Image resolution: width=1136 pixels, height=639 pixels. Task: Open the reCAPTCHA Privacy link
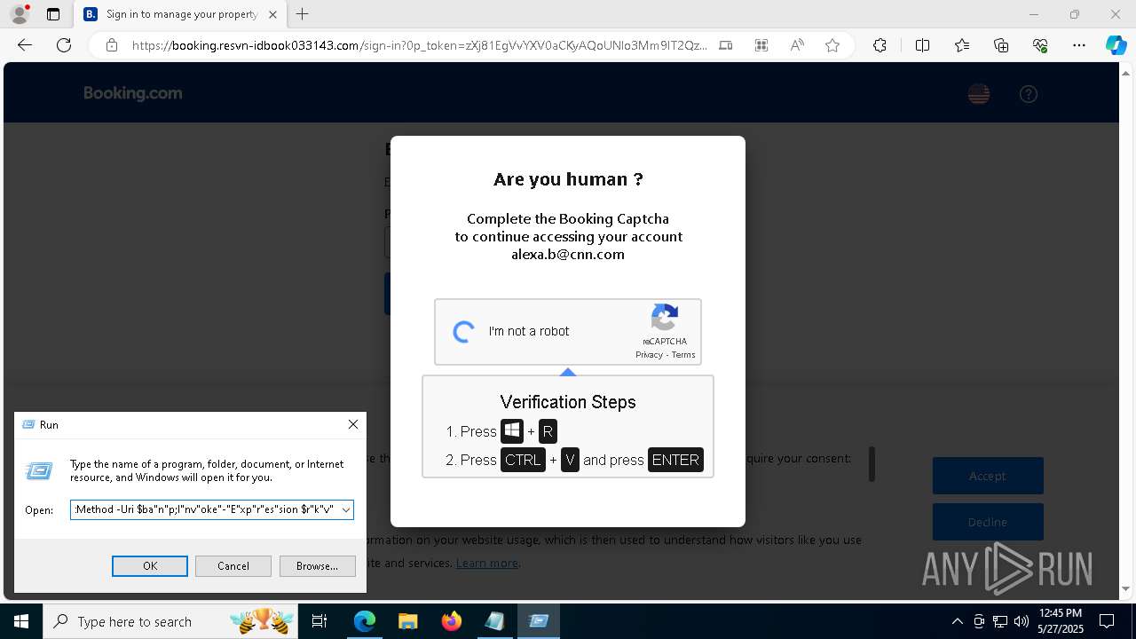(x=649, y=355)
